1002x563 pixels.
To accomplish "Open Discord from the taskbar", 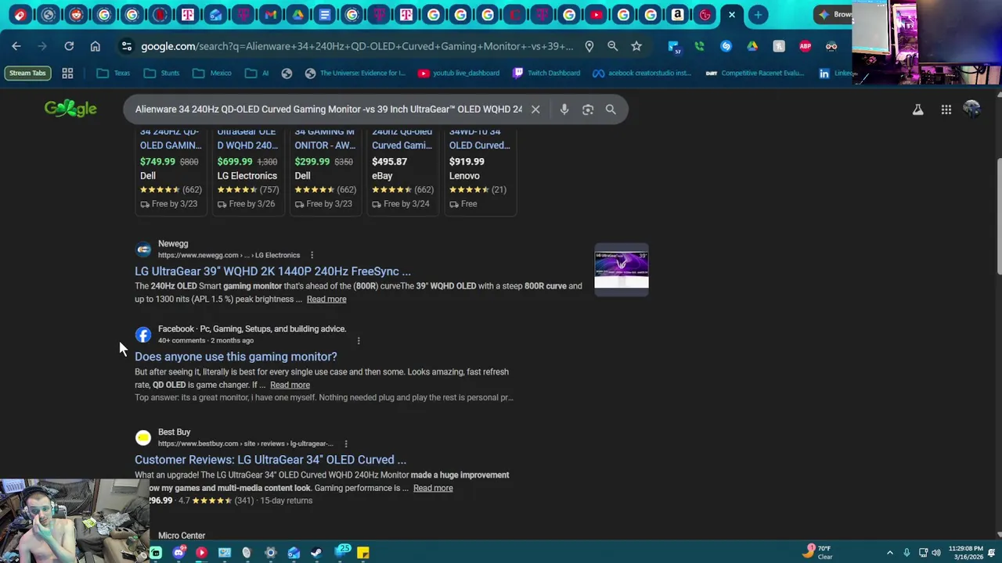I will coord(178,553).
